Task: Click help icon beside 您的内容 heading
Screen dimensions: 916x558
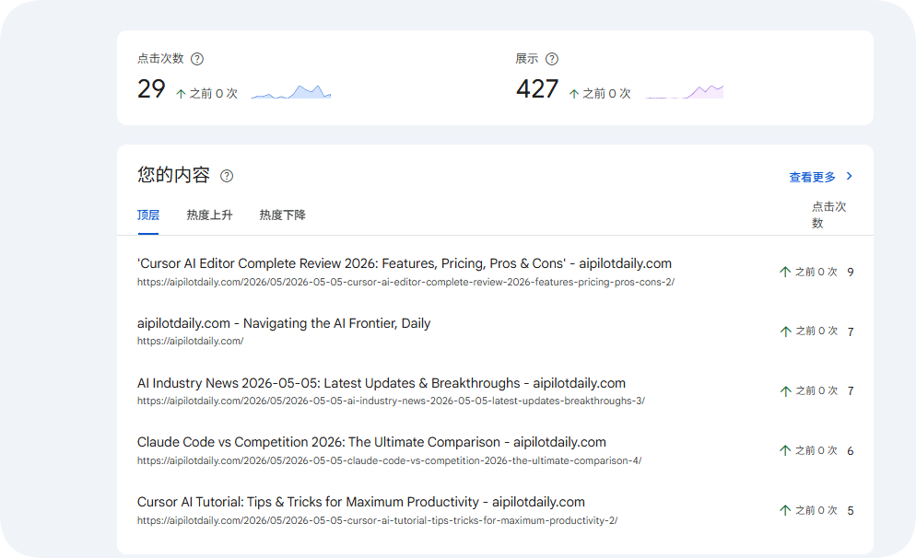Action: pyautogui.click(x=227, y=176)
